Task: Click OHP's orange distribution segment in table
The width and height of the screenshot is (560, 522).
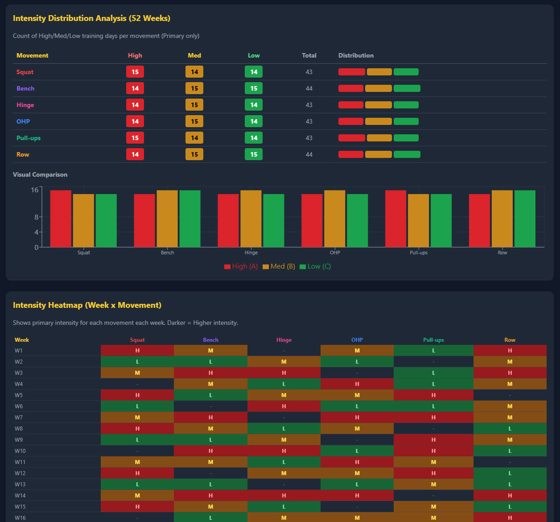Action: click(379, 121)
